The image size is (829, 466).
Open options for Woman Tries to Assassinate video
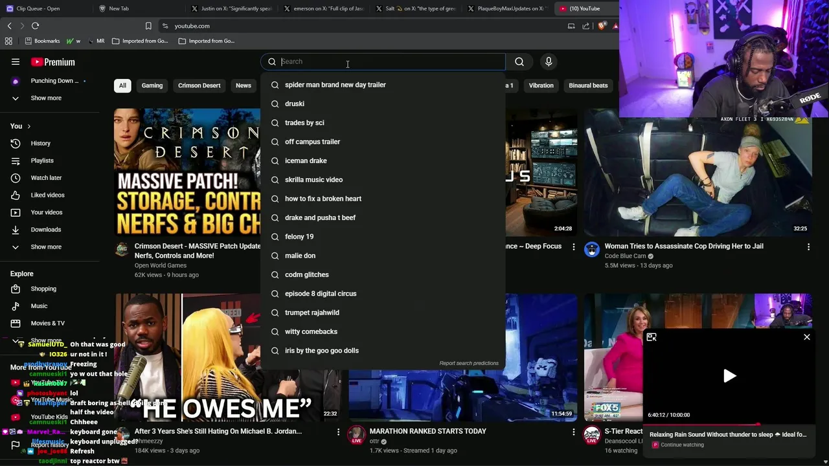808,247
